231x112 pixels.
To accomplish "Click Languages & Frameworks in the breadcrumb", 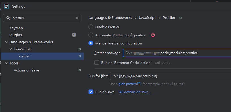I will pyautogui.click(x=110, y=18).
